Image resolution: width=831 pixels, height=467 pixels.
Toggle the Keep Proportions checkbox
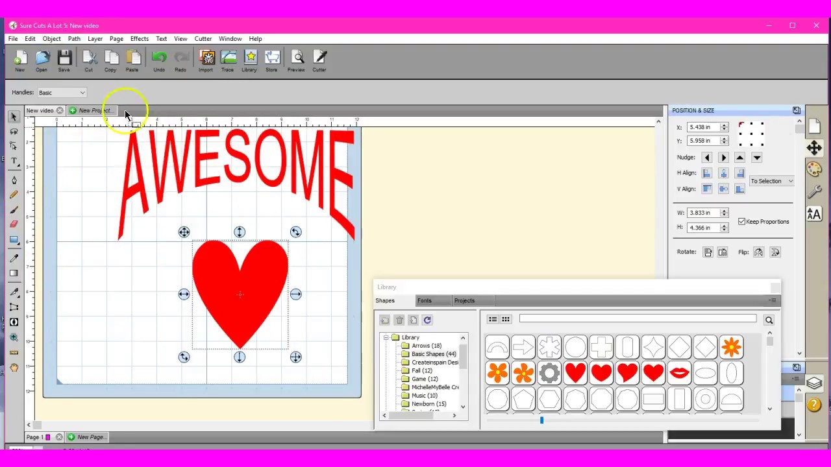coord(742,222)
